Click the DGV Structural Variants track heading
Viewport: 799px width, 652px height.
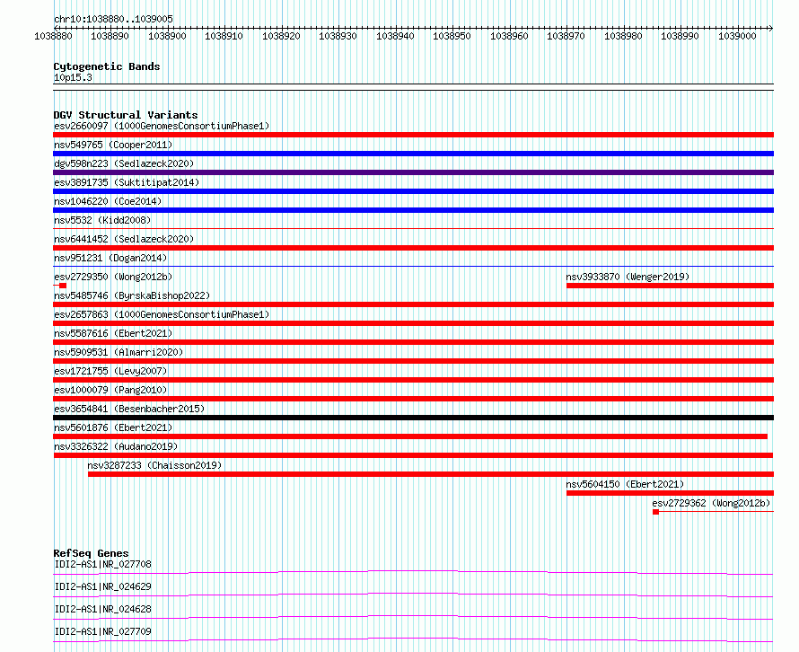pyautogui.click(x=126, y=115)
